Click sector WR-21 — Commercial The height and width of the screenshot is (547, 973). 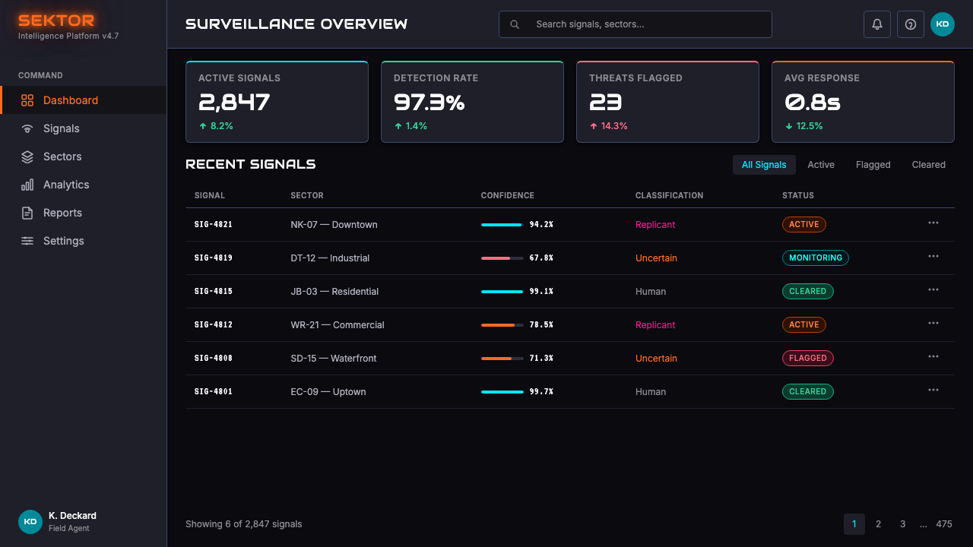tap(338, 325)
